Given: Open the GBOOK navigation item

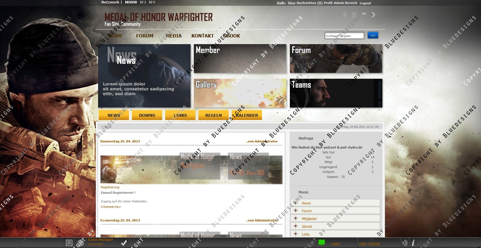Looking at the screenshot, I should tap(231, 36).
